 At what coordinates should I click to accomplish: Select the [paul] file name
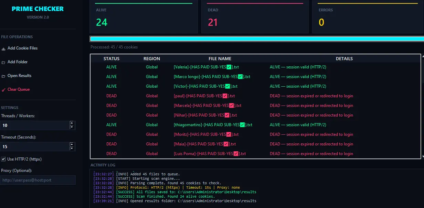204,96
